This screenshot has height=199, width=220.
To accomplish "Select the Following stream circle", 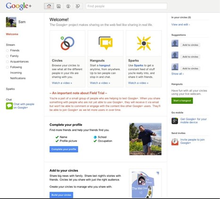I will [x=16, y=67].
